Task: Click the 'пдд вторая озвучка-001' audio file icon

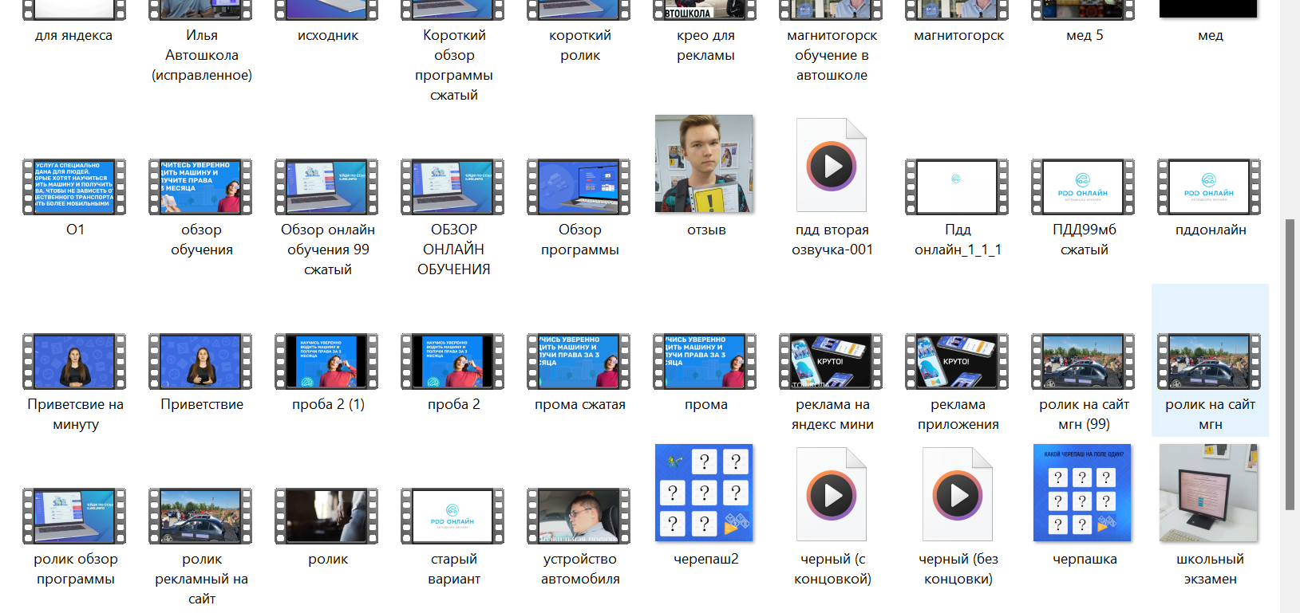Action: [x=832, y=166]
